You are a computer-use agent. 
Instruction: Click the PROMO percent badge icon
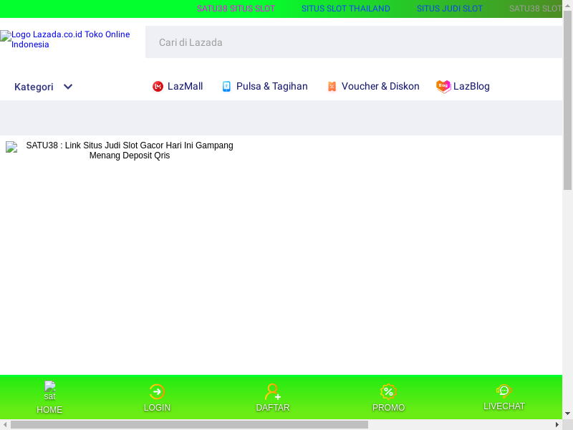[x=387, y=391]
